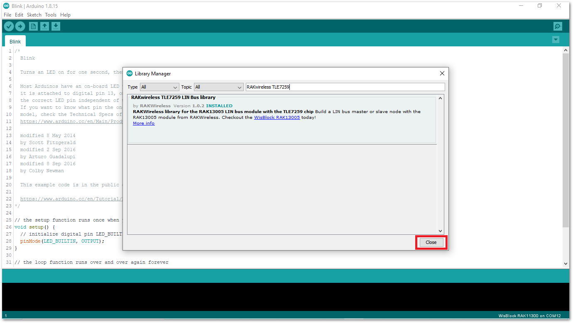Open the WisBlock RAK13005 link
Image resolution: width=573 pixels, height=323 pixels.
(277, 118)
